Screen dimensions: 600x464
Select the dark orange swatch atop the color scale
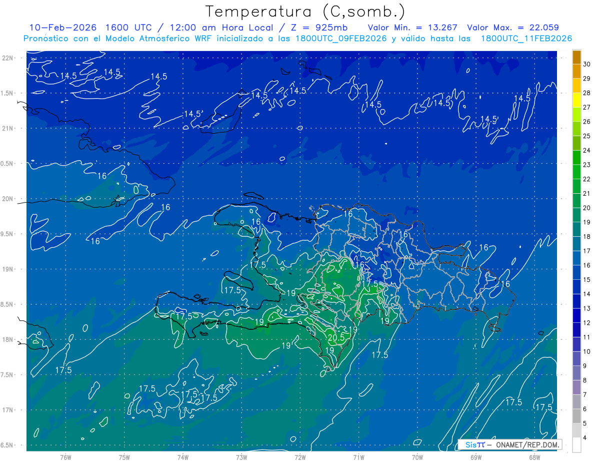[576, 57]
